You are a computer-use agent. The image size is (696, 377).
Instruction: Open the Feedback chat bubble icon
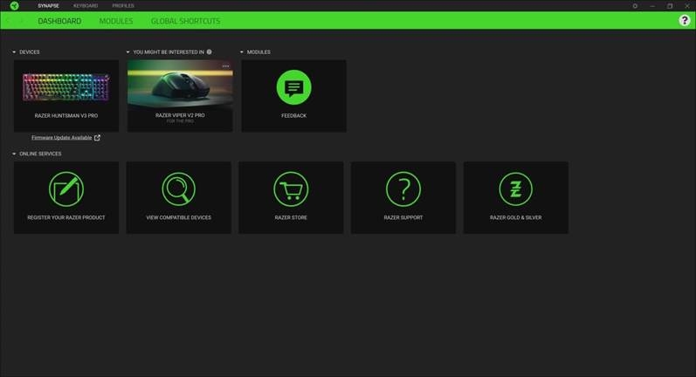tap(293, 87)
